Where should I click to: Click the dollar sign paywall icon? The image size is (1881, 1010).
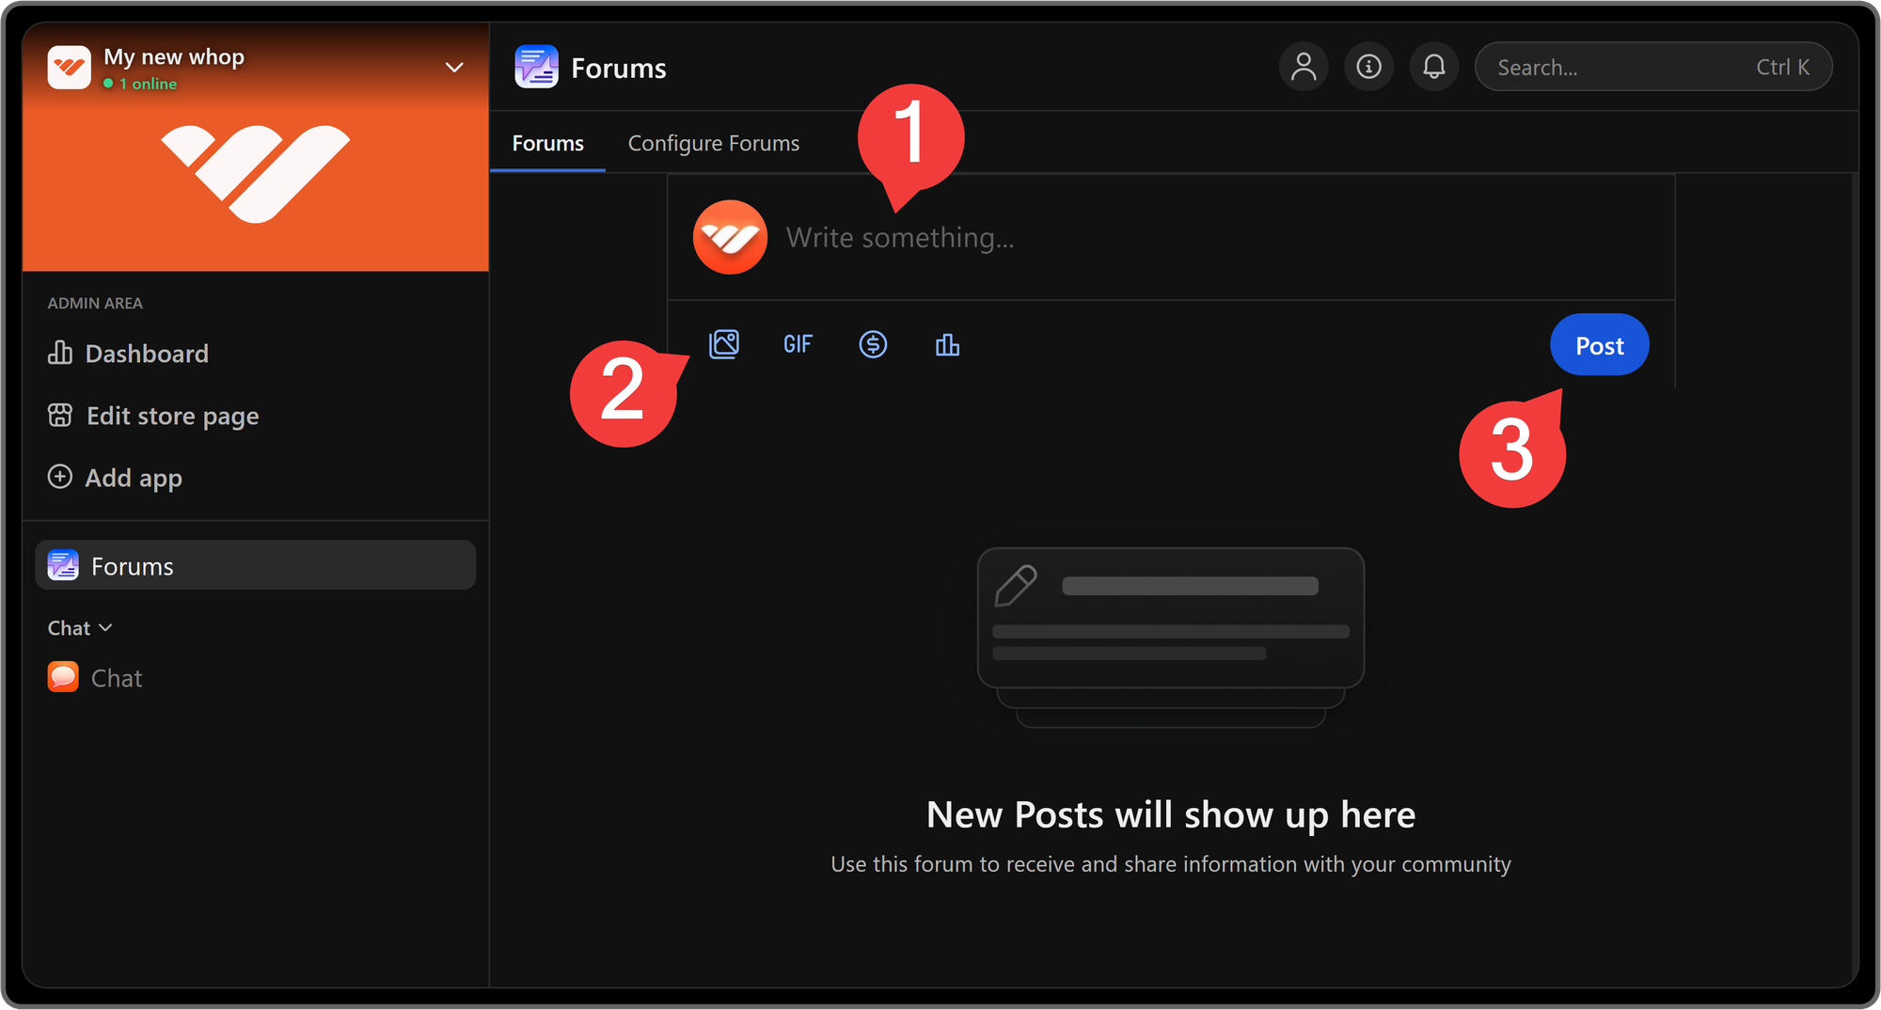[x=873, y=344]
